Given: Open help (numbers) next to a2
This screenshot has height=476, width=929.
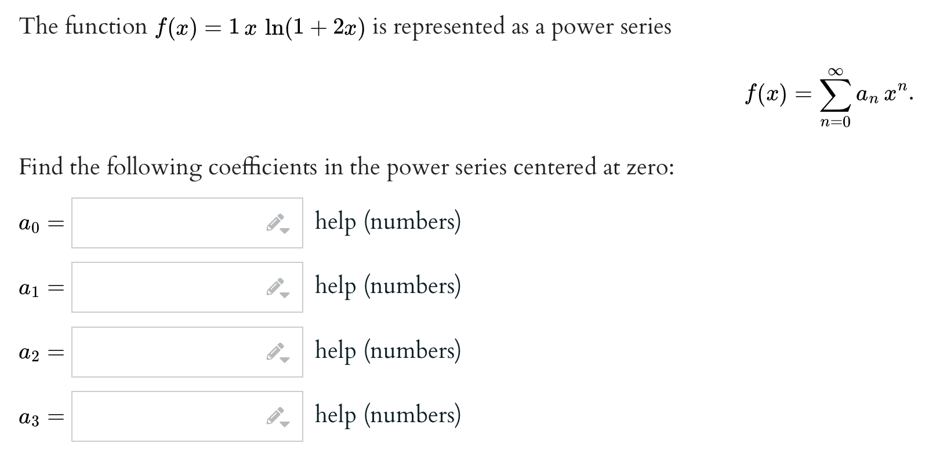Looking at the screenshot, I should tap(387, 350).
